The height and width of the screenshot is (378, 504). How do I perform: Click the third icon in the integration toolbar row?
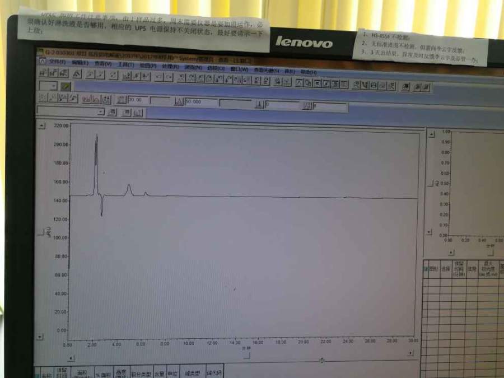click(x=63, y=99)
